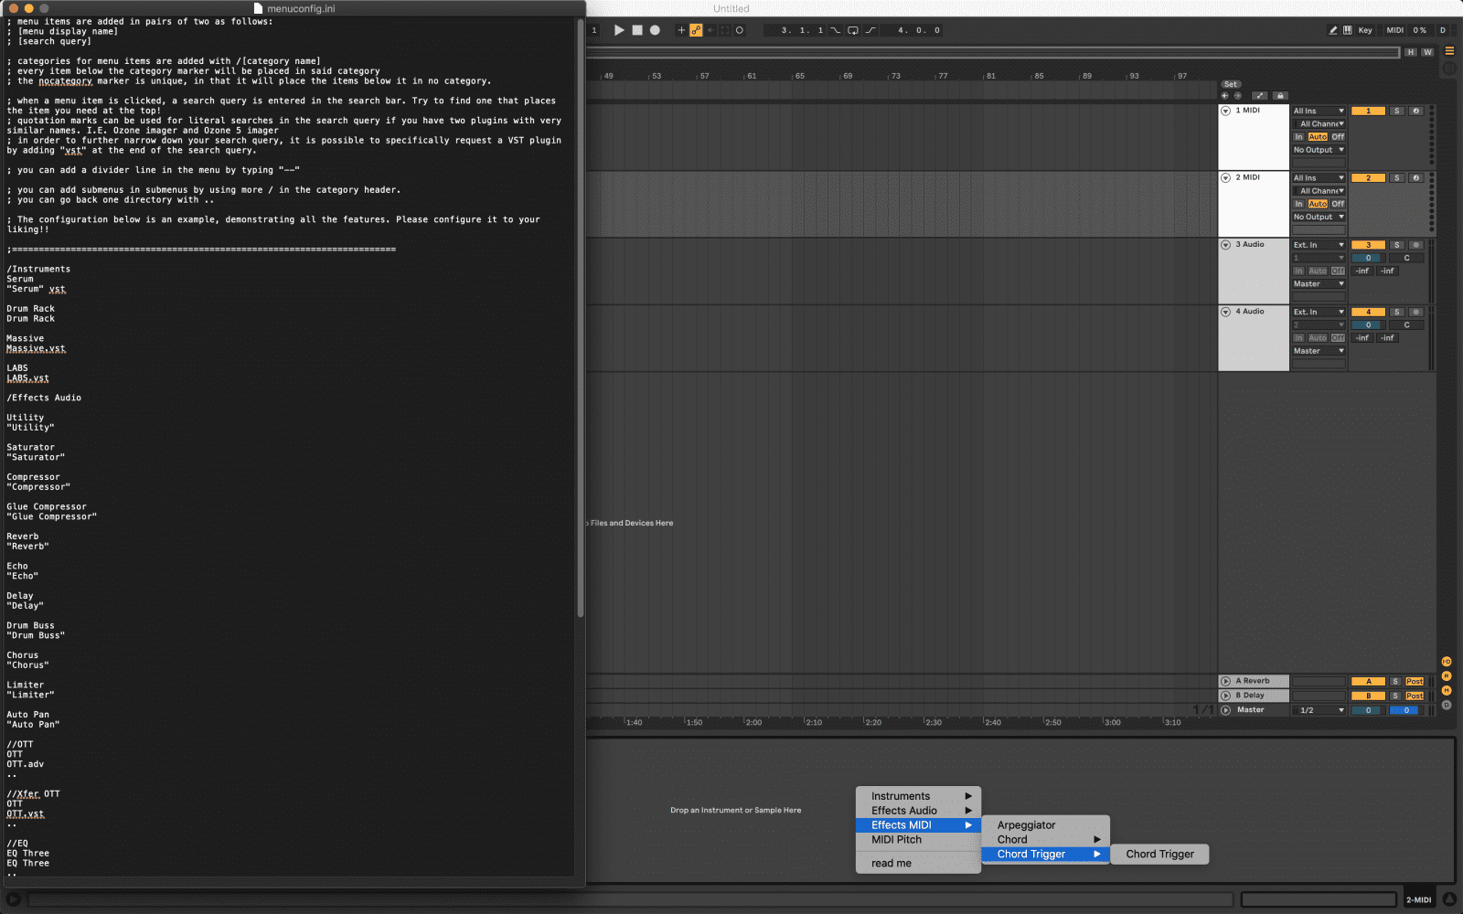Viewport: 1463px width, 914px height.
Task: Click the Master preview volume blue field
Action: pyautogui.click(x=1406, y=710)
